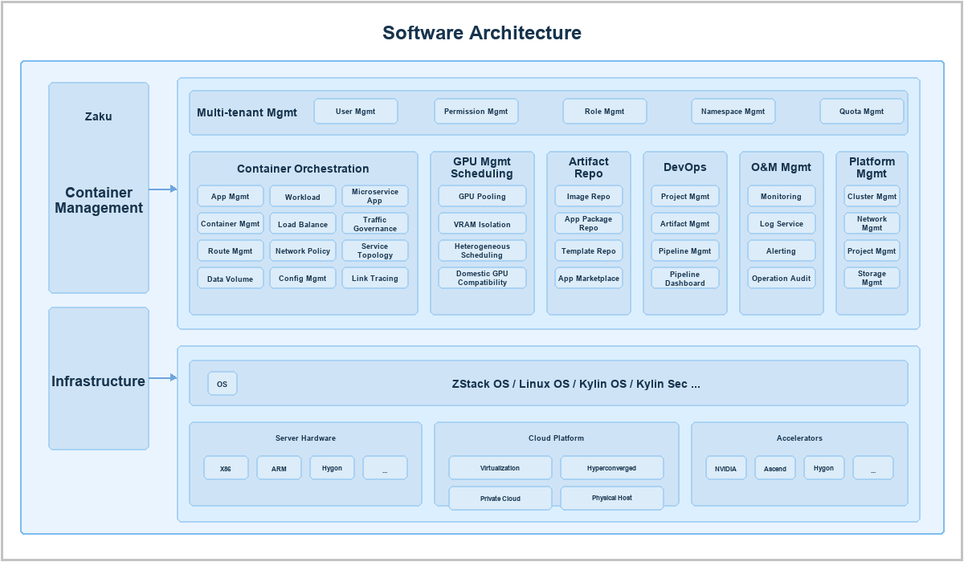Click the GPU Mgmt Scheduling heading

click(482, 168)
